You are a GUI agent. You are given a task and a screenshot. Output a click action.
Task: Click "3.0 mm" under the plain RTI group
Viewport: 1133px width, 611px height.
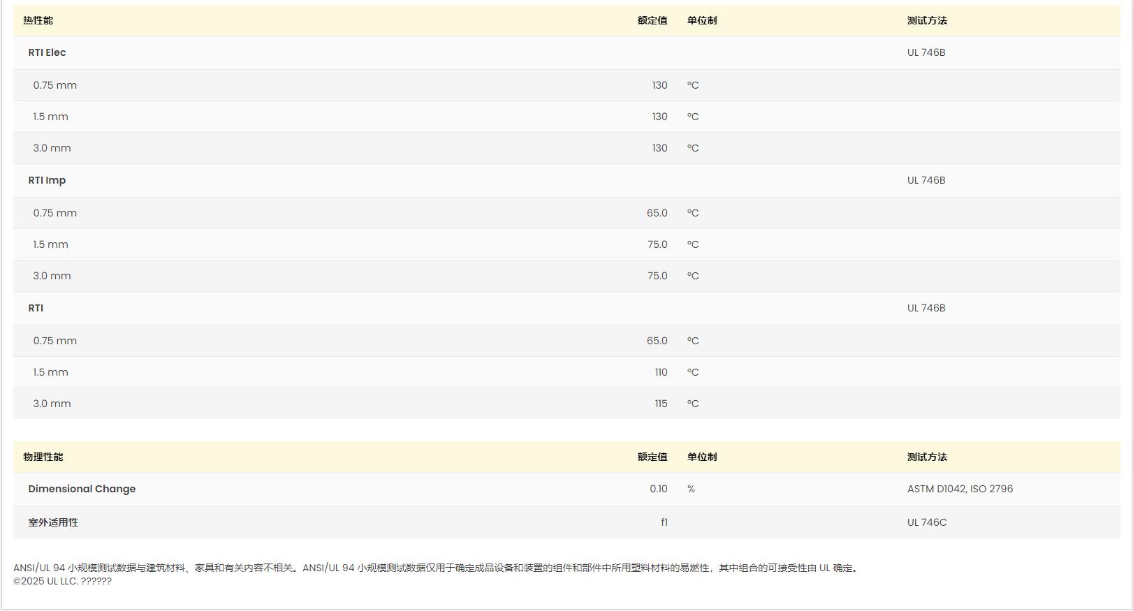coord(52,404)
